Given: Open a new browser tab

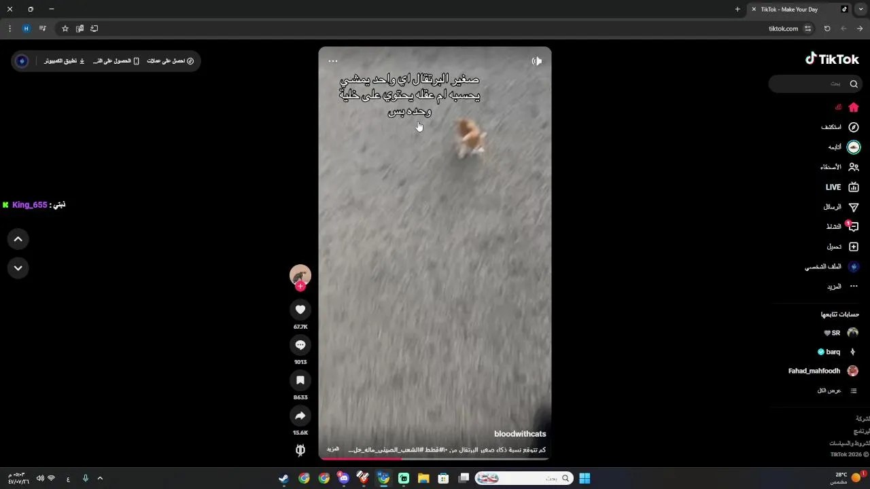Looking at the screenshot, I should coord(737,10).
